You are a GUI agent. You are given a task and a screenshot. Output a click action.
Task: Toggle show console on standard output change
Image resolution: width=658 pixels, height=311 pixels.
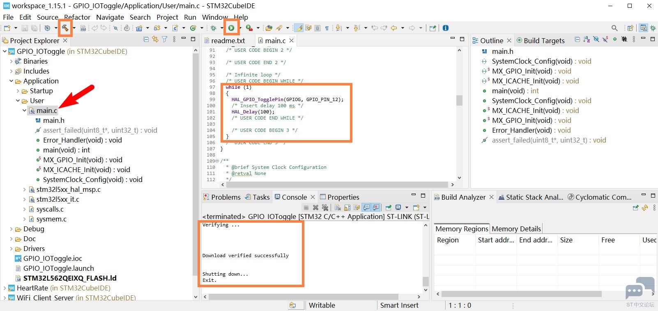[366, 207]
